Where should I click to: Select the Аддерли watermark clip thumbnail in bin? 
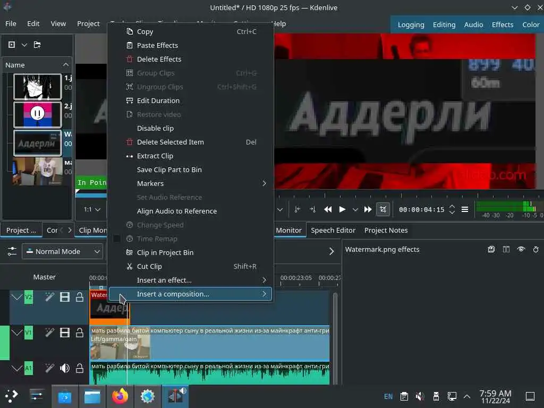[38, 143]
